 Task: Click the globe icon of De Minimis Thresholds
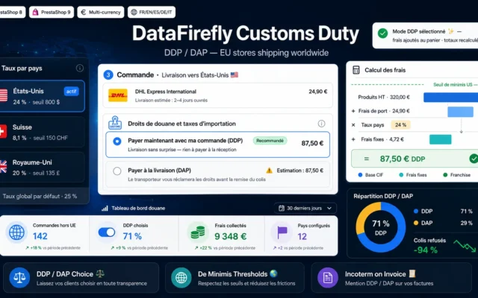pyautogui.click(x=181, y=278)
